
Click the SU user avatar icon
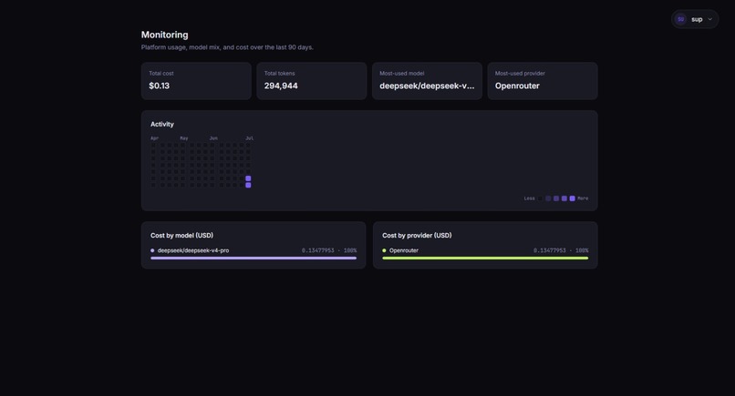(x=680, y=19)
